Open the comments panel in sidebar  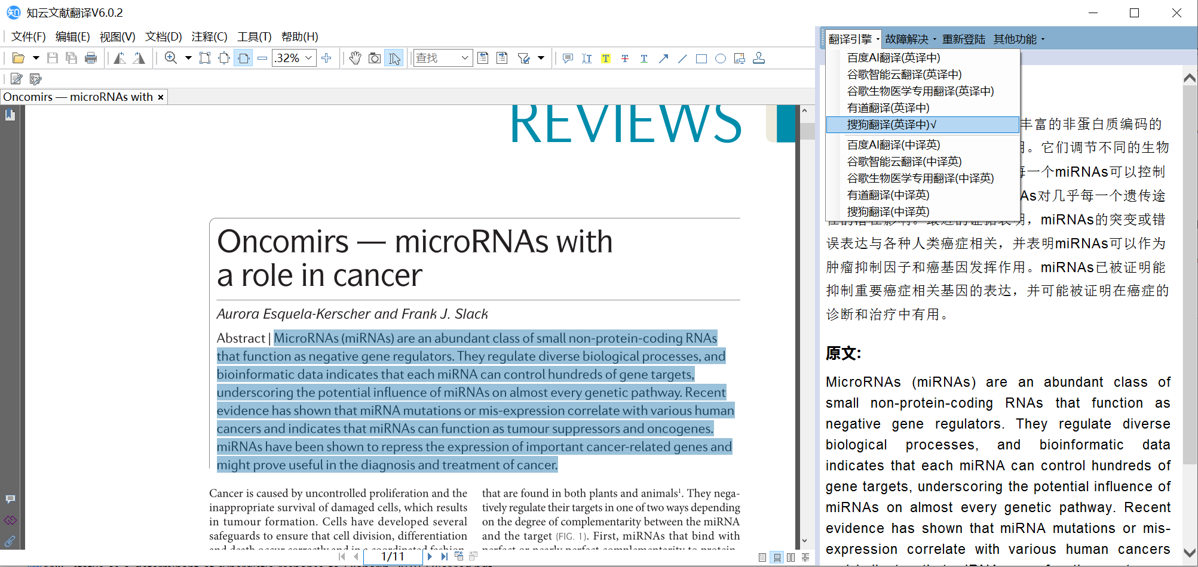point(10,499)
